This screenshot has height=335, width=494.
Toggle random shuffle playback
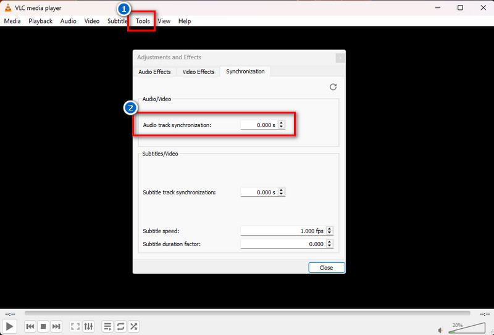[x=134, y=326]
